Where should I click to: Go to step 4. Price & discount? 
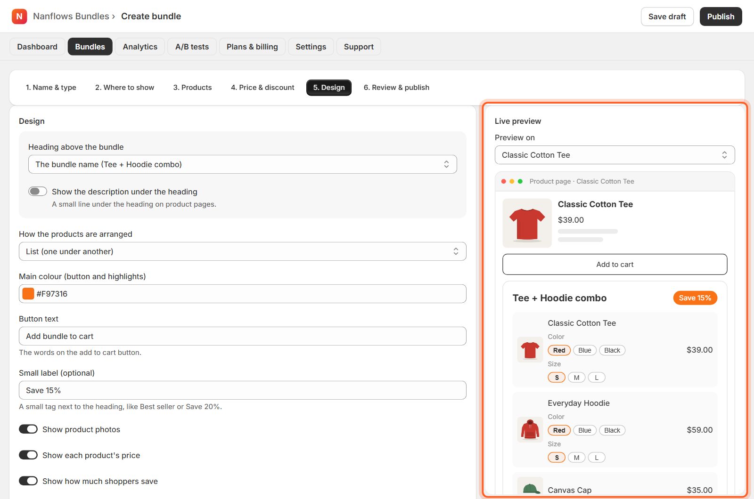(x=262, y=88)
